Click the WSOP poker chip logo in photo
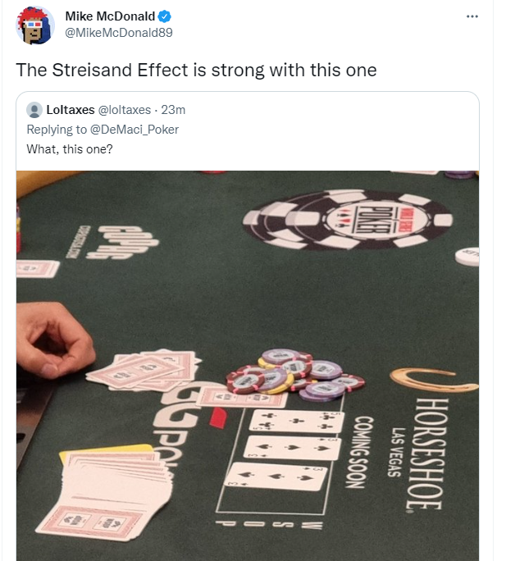The height and width of the screenshot is (561, 515). pyautogui.click(x=348, y=219)
